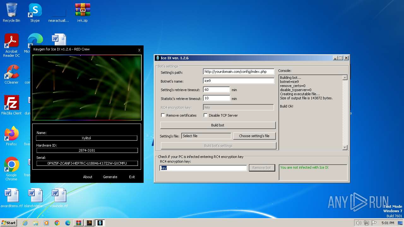Click the Setting's path input field
The width and height of the screenshot is (404, 227).
click(239, 72)
